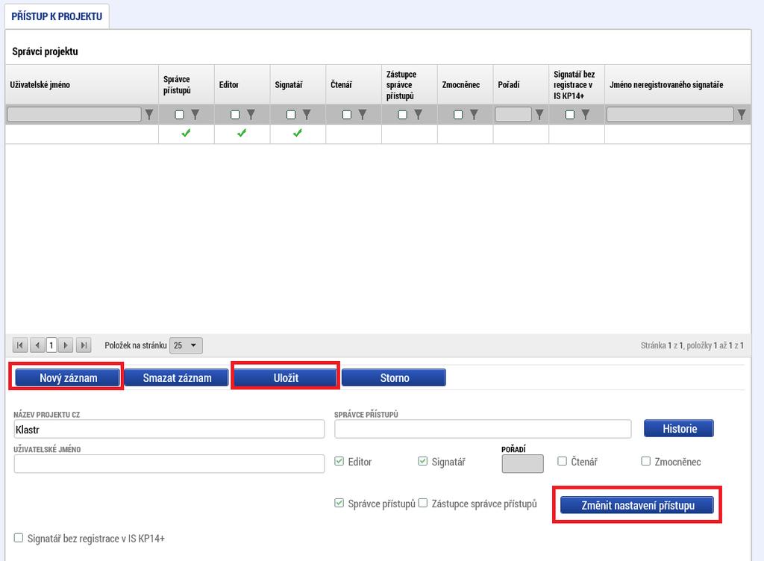Focus the Uživatelské jméno form field
Viewport: 764px width, 561px height.
click(x=169, y=463)
